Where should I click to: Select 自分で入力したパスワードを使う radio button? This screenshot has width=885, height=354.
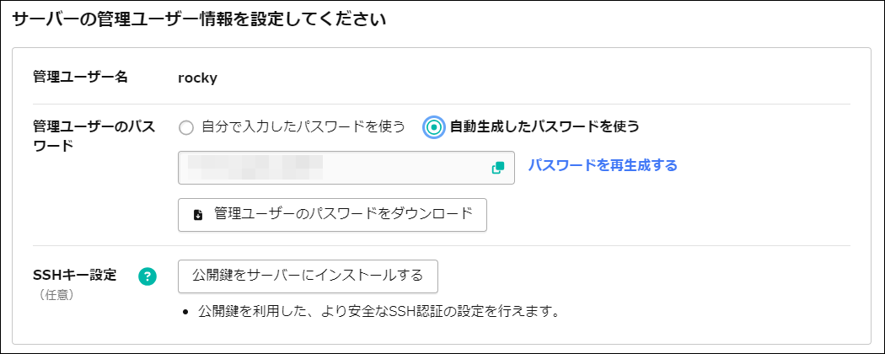pos(186,127)
